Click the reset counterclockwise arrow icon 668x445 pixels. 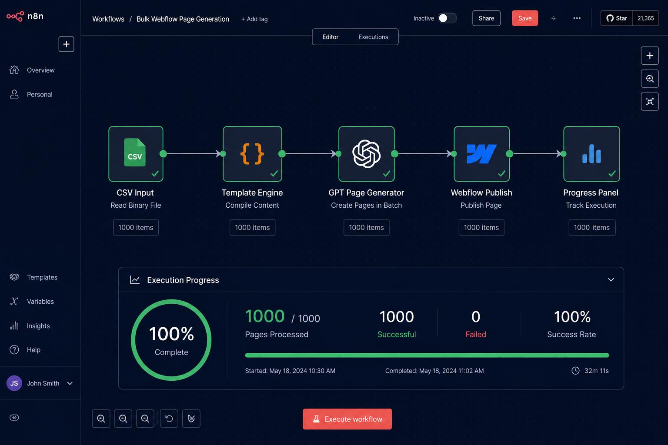click(169, 418)
